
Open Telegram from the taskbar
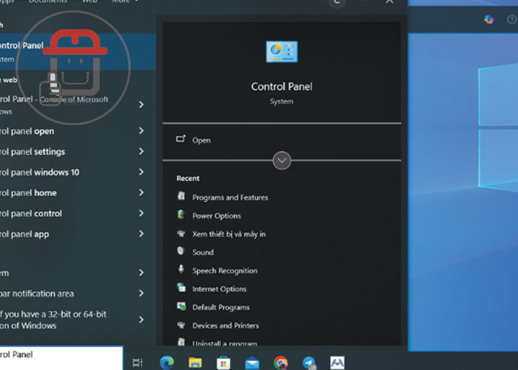(x=309, y=363)
